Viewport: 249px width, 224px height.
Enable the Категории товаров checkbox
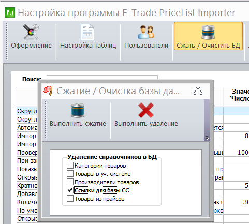pyautogui.click(x=70, y=166)
